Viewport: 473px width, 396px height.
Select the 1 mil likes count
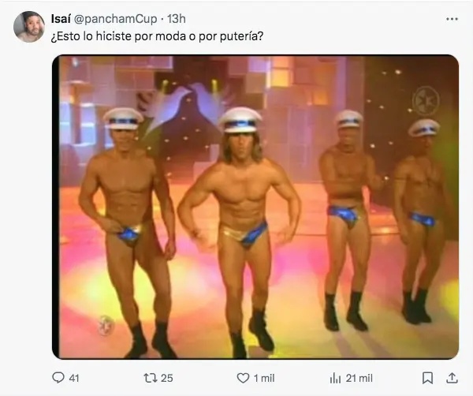click(264, 378)
